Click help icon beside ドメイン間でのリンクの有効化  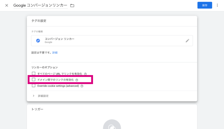(77, 80)
